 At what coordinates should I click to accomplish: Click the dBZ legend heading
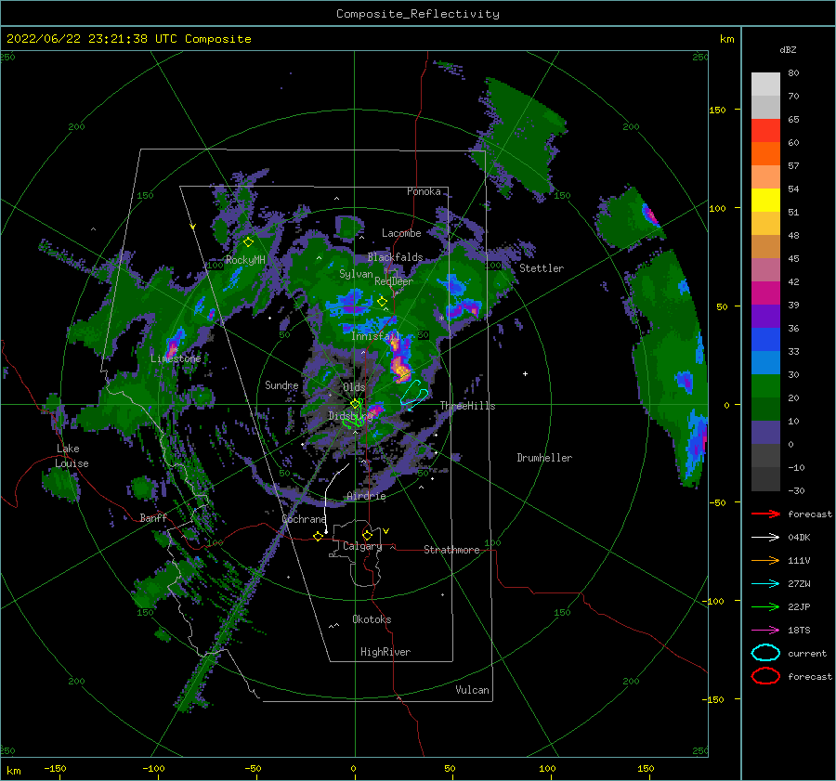pyautogui.click(x=788, y=49)
